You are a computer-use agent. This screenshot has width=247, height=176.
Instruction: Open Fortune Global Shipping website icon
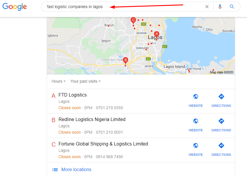click(196, 146)
